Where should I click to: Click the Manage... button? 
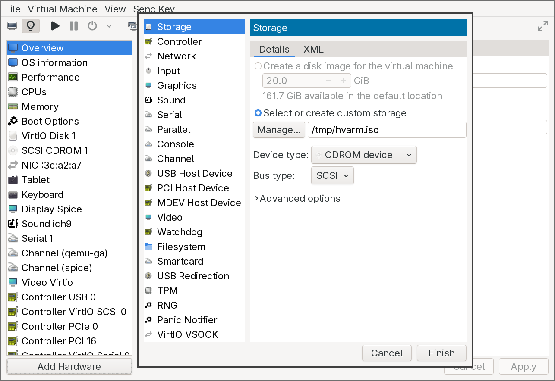(x=279, y=130)
